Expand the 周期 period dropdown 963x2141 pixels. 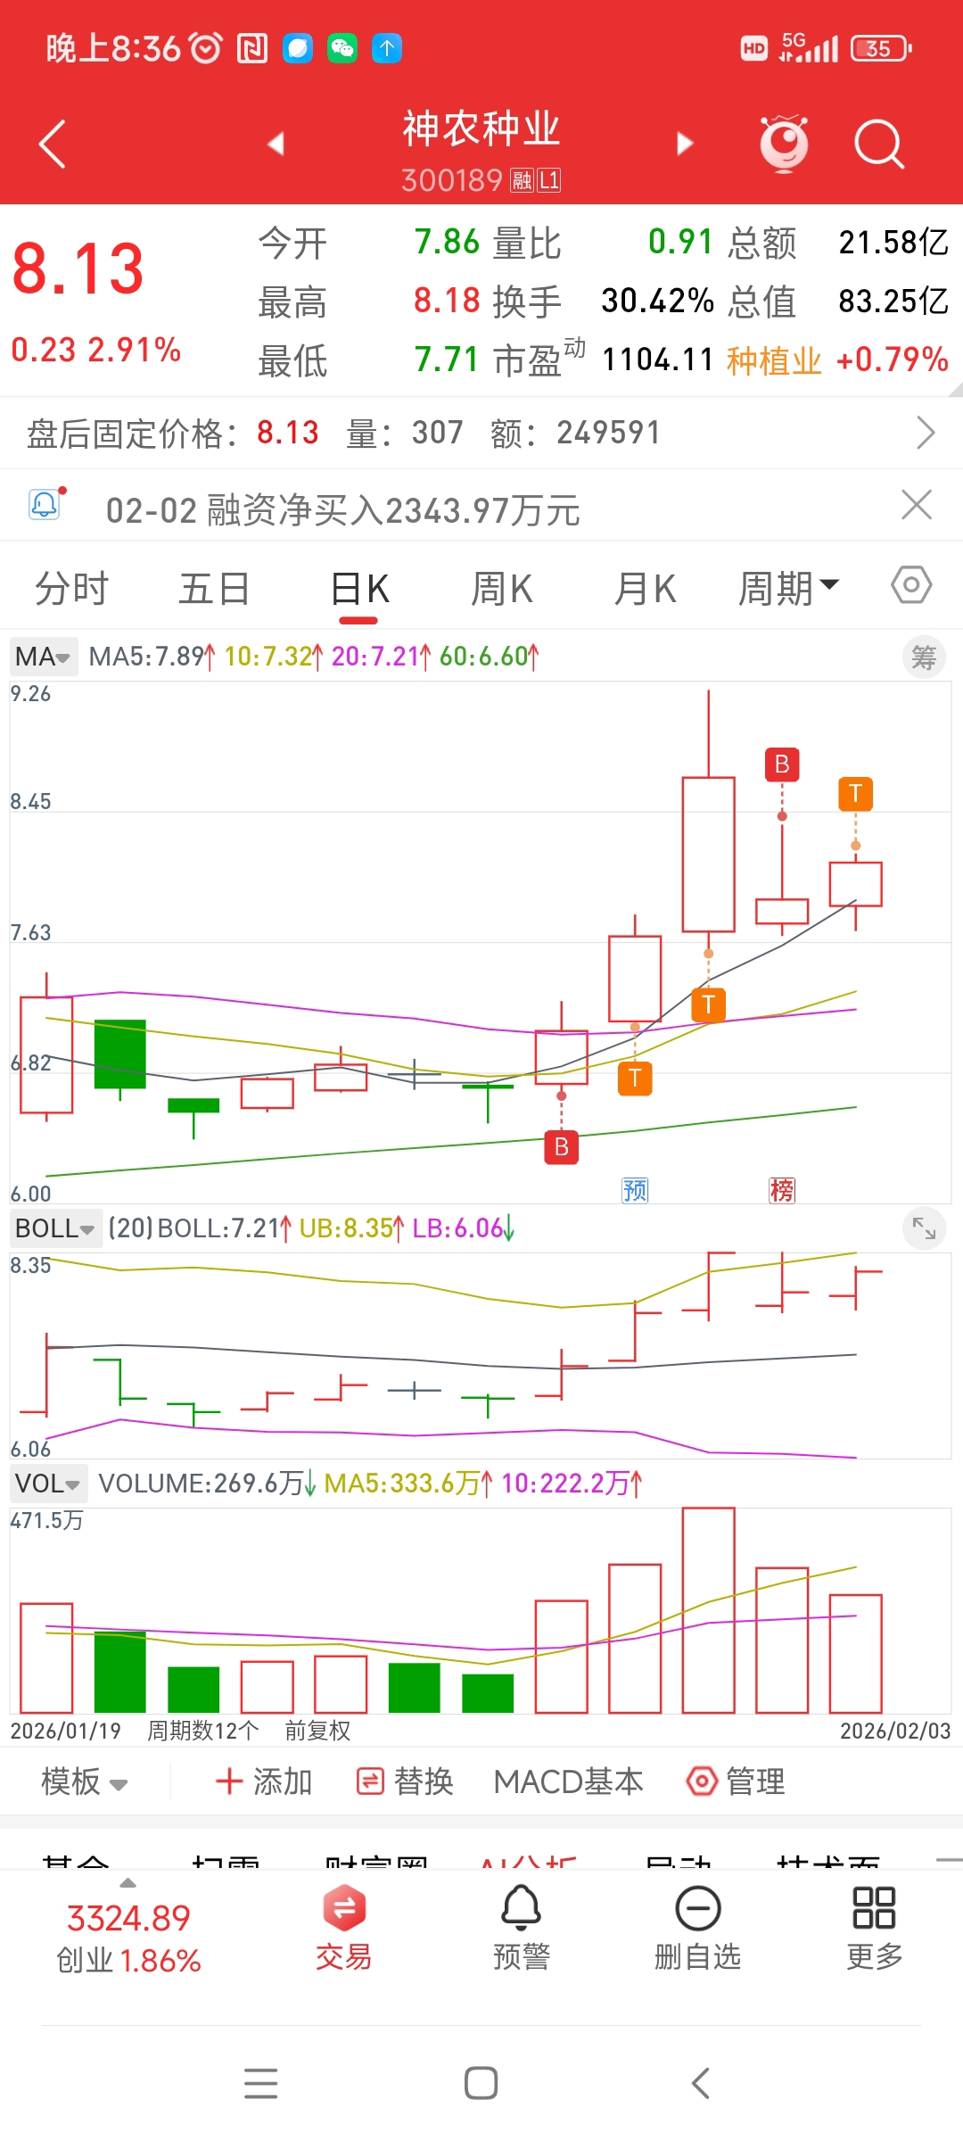788,589
